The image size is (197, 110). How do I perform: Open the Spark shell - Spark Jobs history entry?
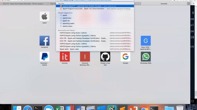coord(95,49)
